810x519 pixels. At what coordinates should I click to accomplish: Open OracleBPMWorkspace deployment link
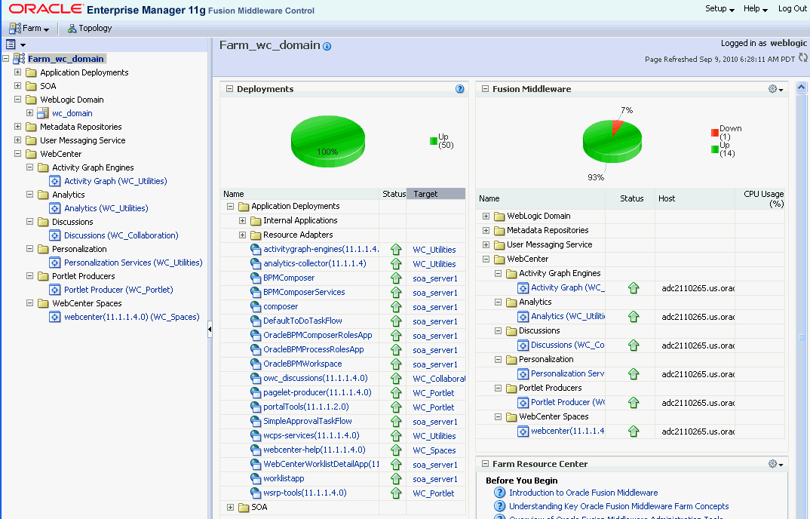click(302, 364)
